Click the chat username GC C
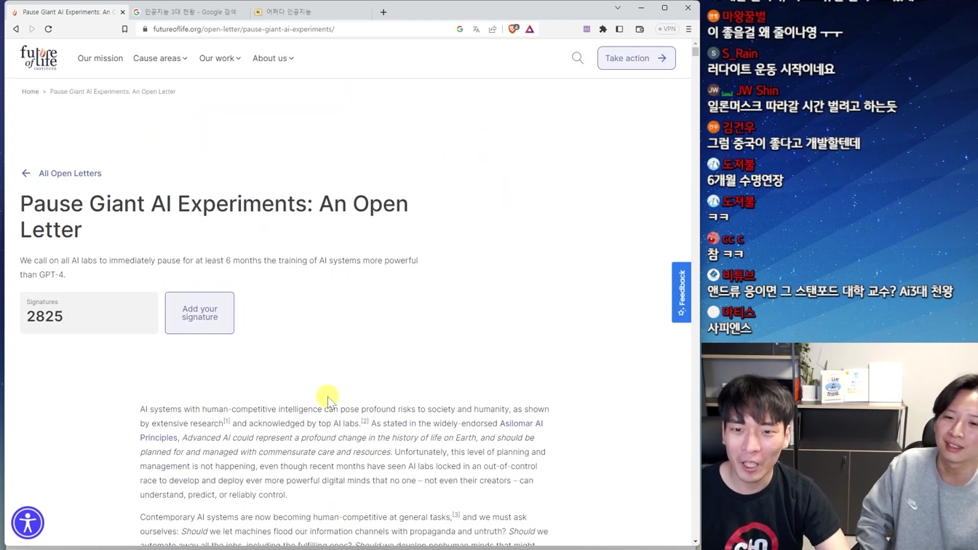978x550 pixels. 733,239
